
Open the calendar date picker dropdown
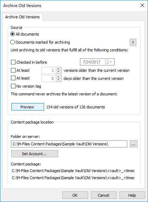pyautogui.click(x=109, y=62)
